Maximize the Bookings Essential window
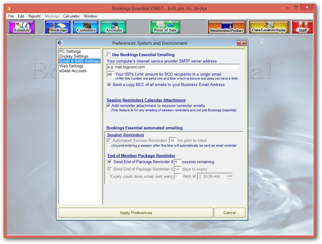Viewport: 322px width, 244px height. [x=296, y=7]
